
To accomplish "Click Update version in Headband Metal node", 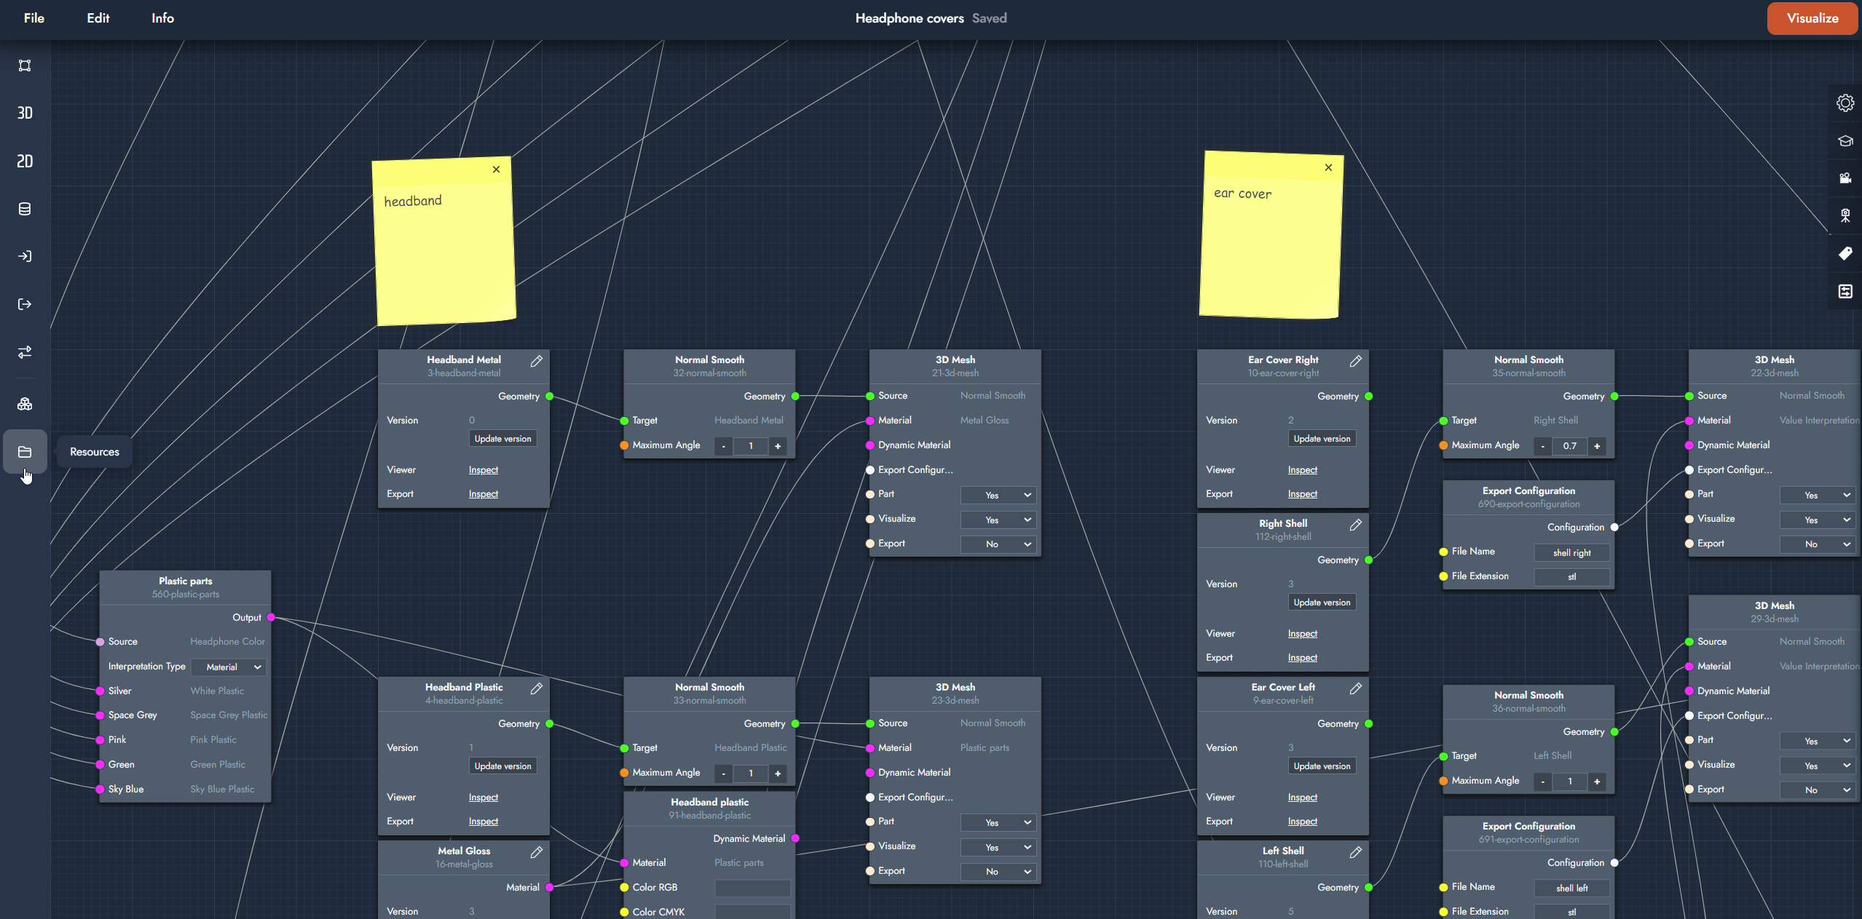I will [502, 439].
